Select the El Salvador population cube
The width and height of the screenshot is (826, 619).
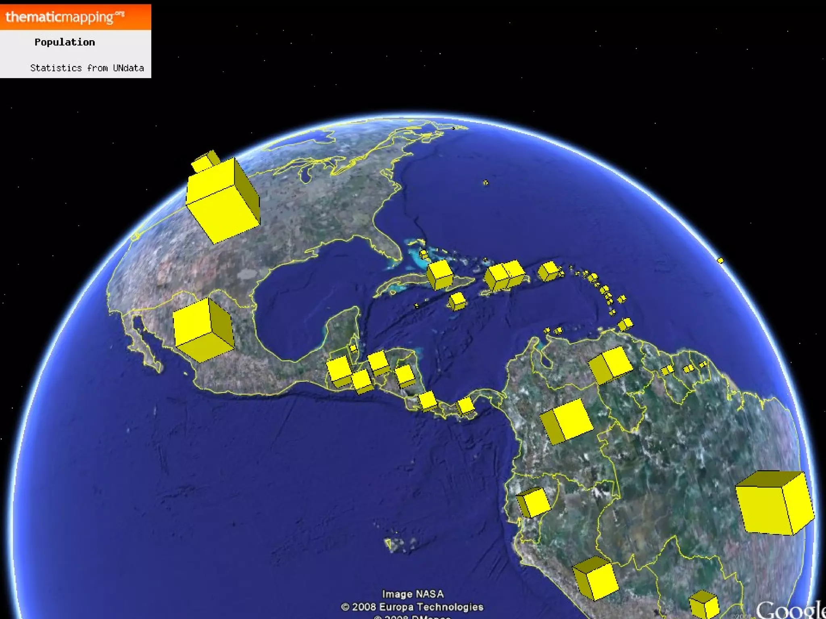pos(362,382)
